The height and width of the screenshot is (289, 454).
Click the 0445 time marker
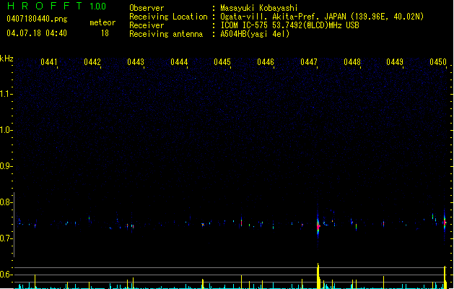[x=222, y=62]
